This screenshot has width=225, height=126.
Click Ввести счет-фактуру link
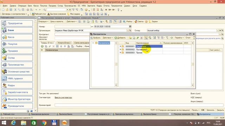tap(63, 98)
